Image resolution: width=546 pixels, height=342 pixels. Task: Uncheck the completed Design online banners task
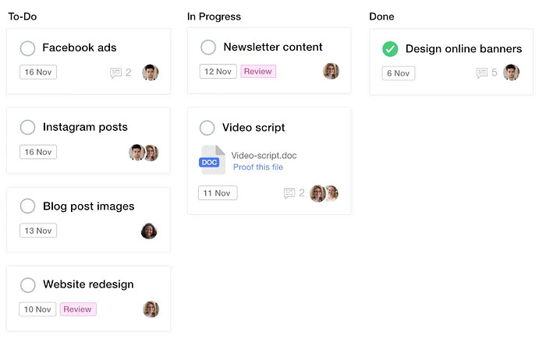click(x=390, y=49)
